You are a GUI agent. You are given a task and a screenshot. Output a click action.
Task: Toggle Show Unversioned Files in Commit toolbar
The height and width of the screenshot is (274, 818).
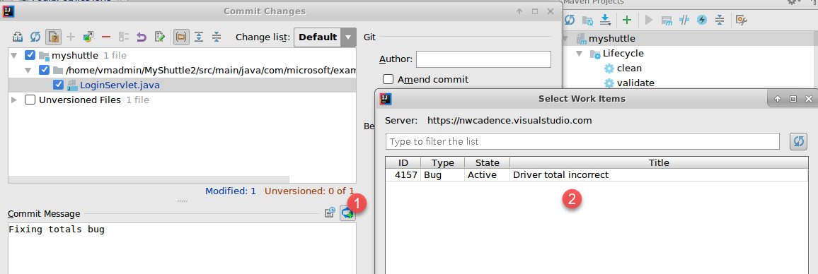point(53,37)
